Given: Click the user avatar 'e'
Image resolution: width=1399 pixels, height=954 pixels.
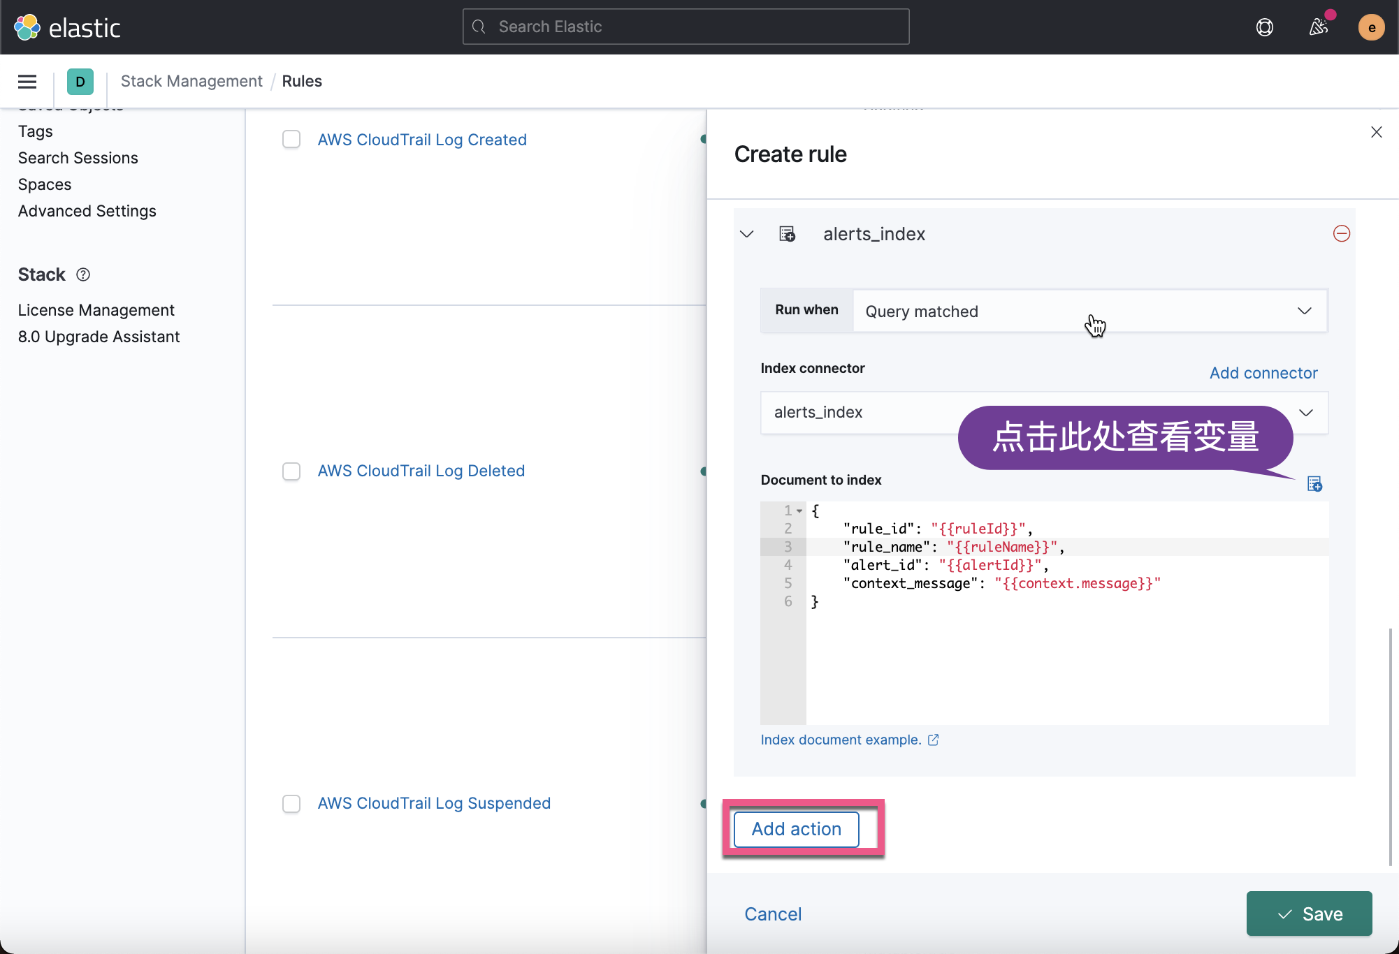Looking at the screenshot, I should click(1371, 27).
